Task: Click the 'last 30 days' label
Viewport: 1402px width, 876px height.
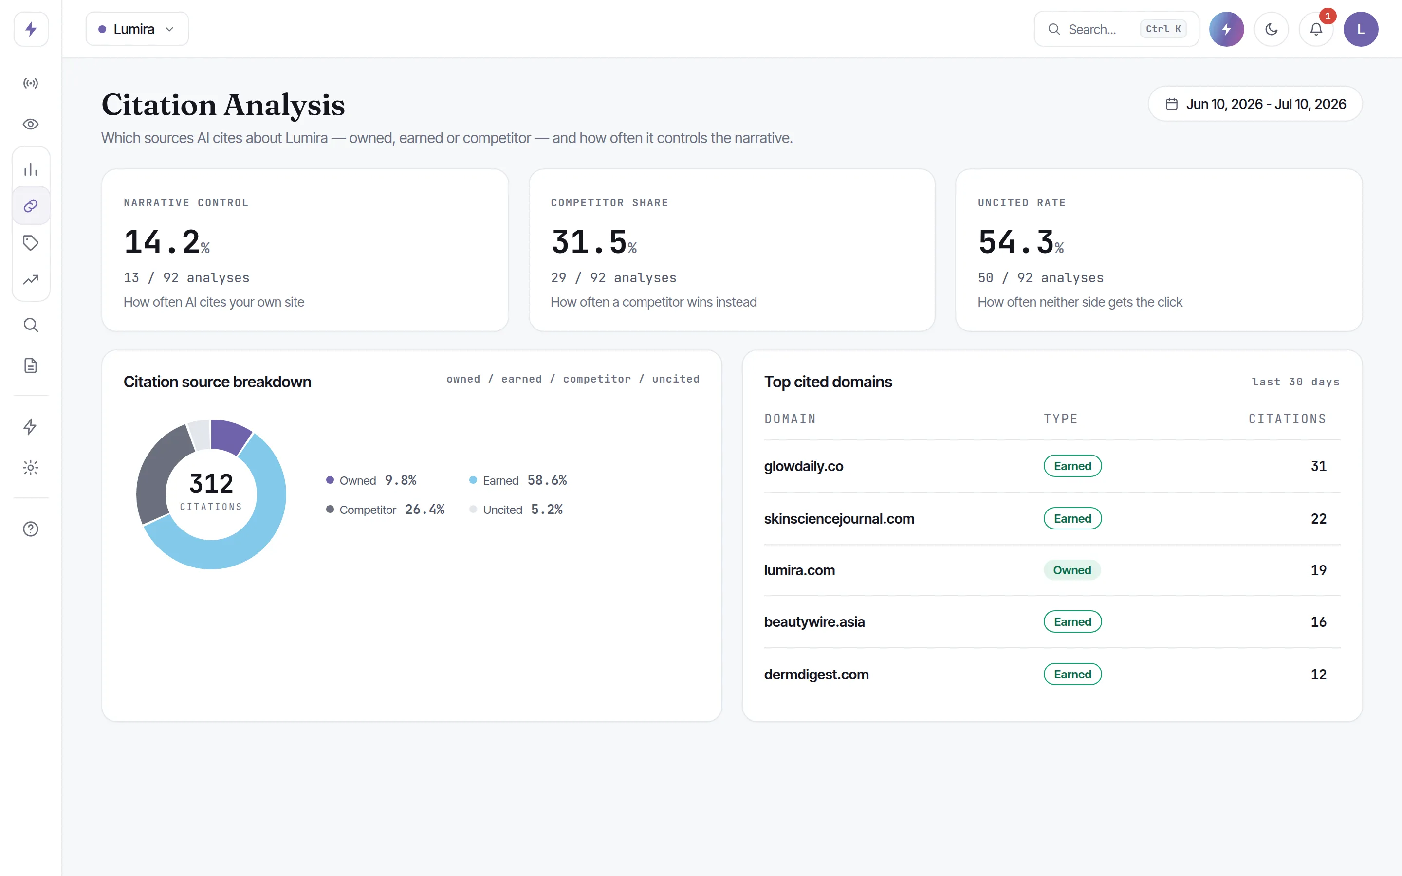Action: (x=1295, y=381)
